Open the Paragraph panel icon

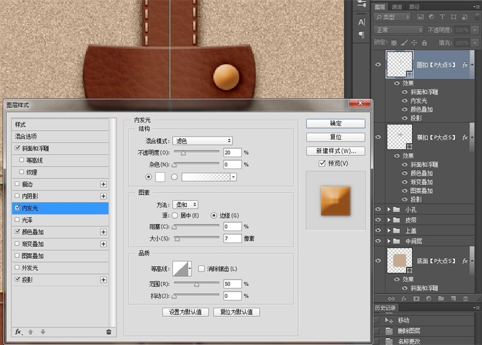361,35
